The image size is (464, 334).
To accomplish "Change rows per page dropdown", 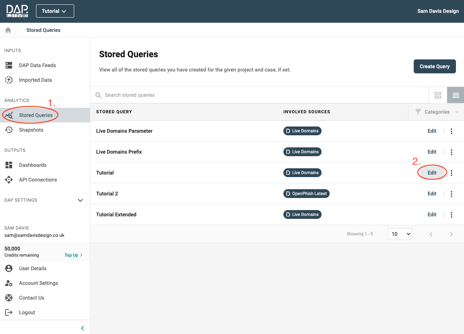I will coord(399,234).
